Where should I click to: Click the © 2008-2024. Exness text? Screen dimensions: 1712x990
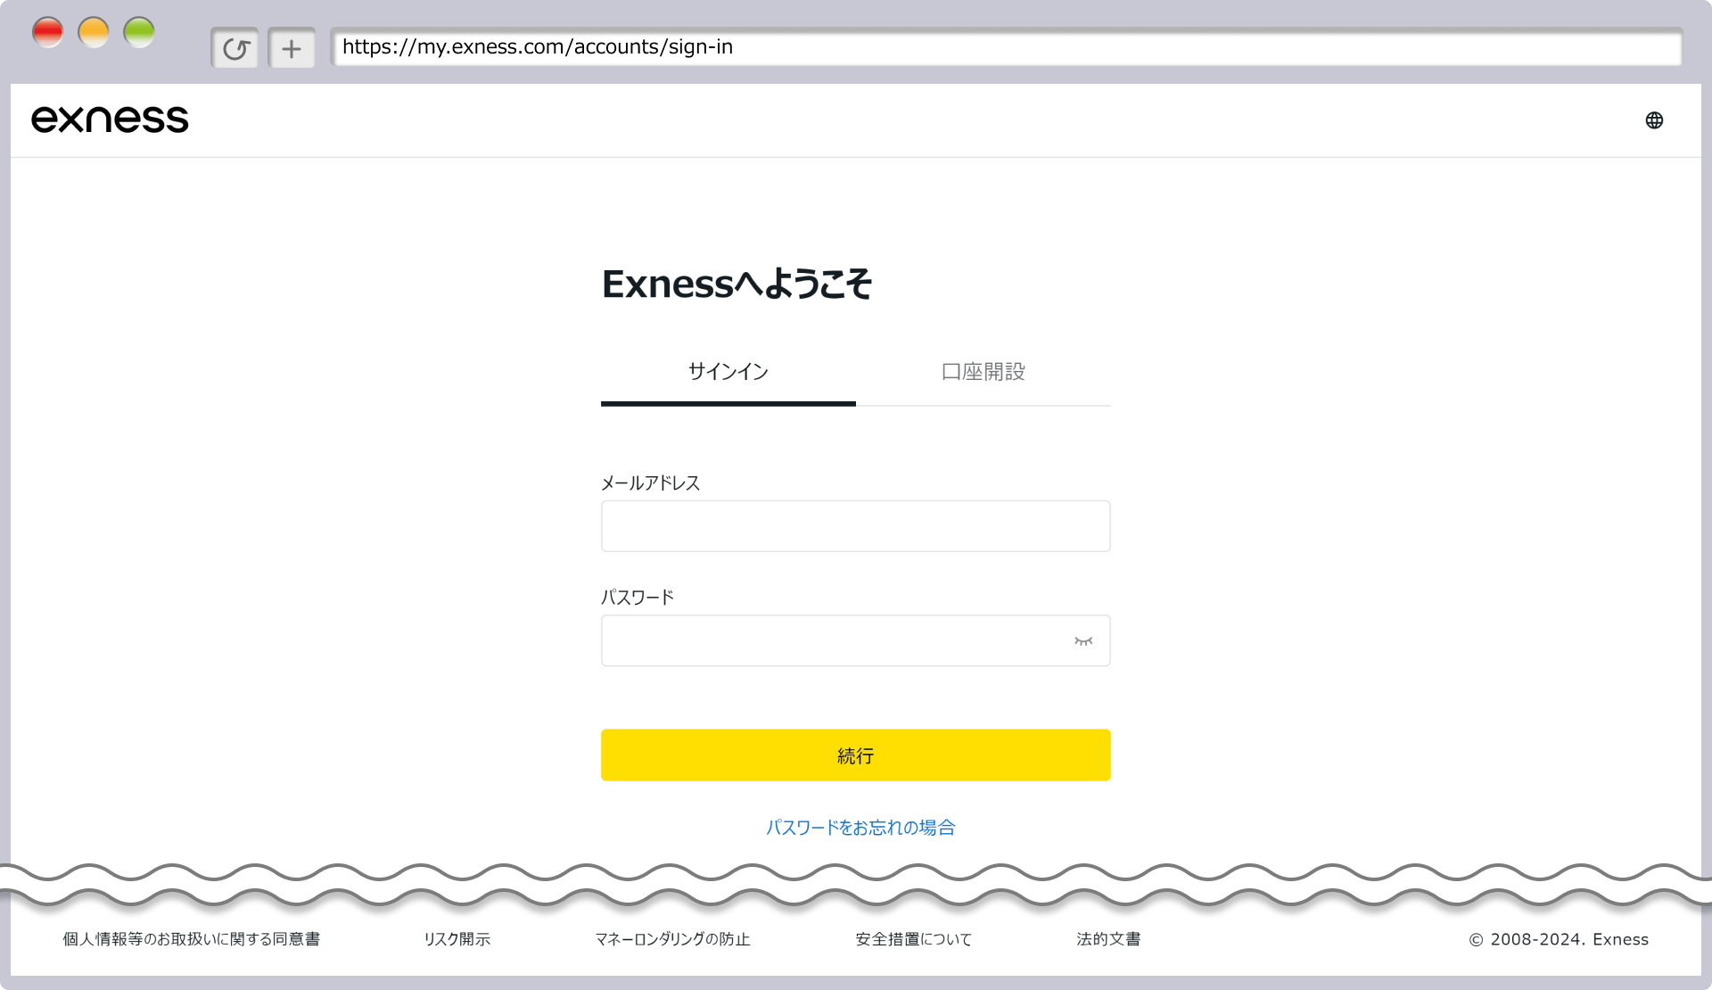point(1559,939)
